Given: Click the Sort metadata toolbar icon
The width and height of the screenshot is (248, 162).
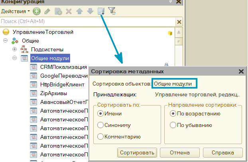Looking at the screenshot, I should [x=101, y=11].
